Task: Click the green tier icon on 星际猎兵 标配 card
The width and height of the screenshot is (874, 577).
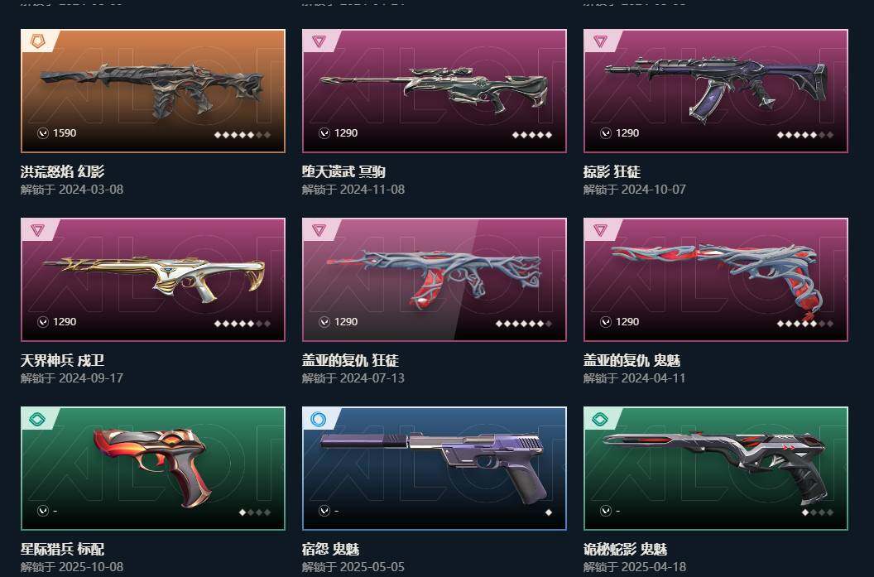Action: [x=37, y=419]
